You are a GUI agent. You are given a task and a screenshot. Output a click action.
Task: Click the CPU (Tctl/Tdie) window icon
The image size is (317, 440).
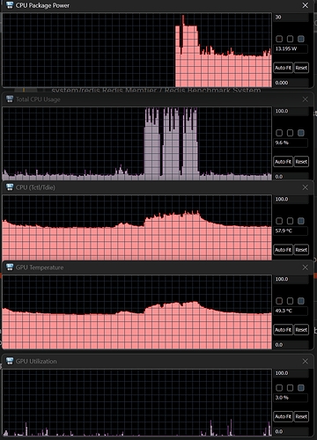(x=10, y=187)
